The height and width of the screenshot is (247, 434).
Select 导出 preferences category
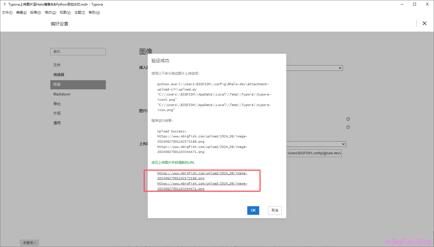(78, 104)
